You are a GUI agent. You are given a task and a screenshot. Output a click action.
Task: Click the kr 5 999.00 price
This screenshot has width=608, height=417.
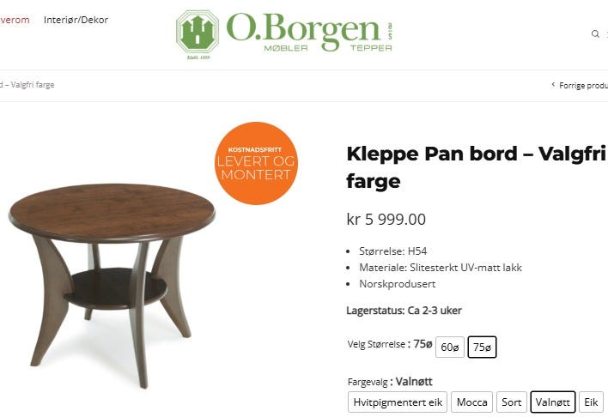(x=386, y=220)
